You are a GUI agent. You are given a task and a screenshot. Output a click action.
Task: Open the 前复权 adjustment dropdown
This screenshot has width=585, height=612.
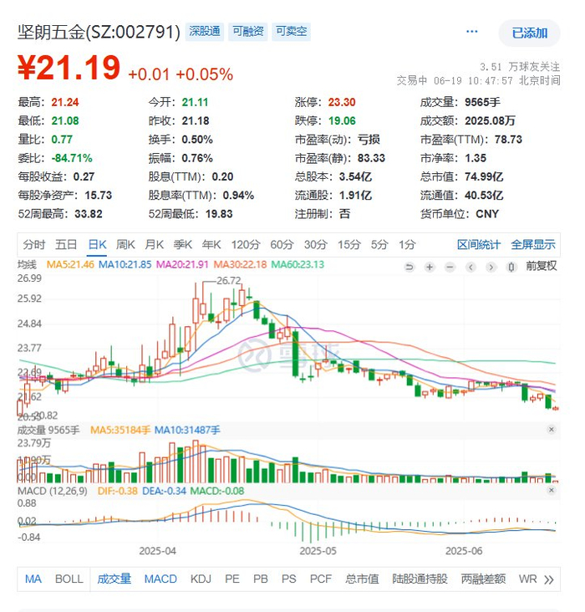542,266
